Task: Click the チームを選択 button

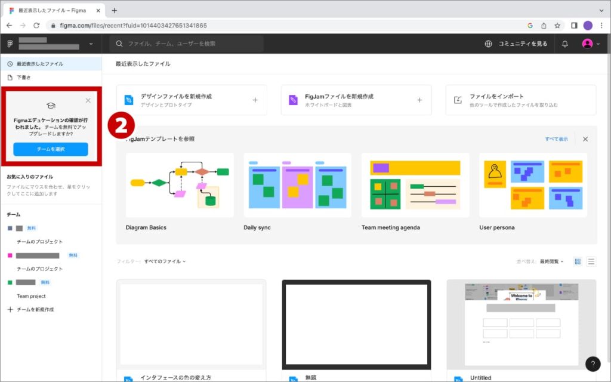Action: (x=51, y=149)
